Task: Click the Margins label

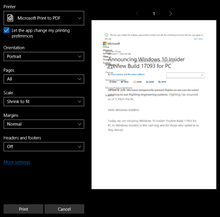Action: (x=11, y=115)
